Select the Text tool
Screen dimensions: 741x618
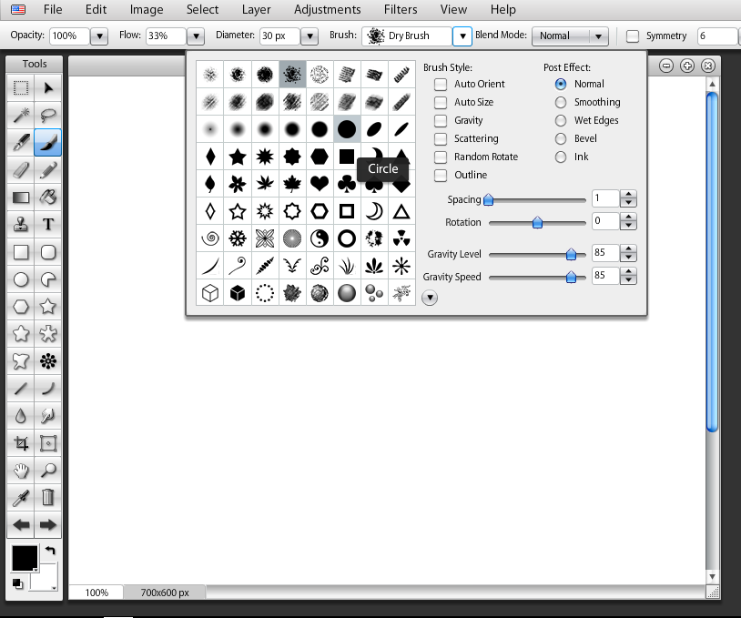[x=48, y=225]
